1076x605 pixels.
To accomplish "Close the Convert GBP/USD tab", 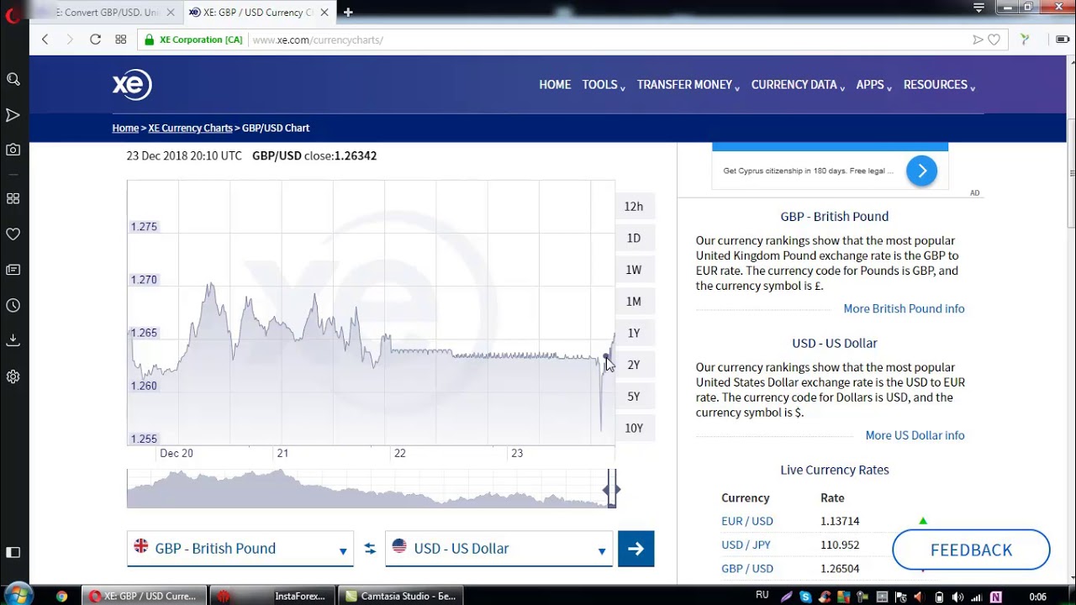I will click(x=171, y=13).
